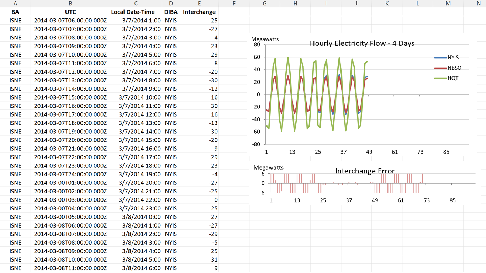Viewport: 486px width, 273px height.
Task: Click x-axis label 85 on flow chart
Action: tap(446, 152)
